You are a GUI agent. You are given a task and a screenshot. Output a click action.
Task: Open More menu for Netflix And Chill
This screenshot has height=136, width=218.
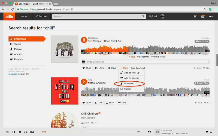[122, 103]
